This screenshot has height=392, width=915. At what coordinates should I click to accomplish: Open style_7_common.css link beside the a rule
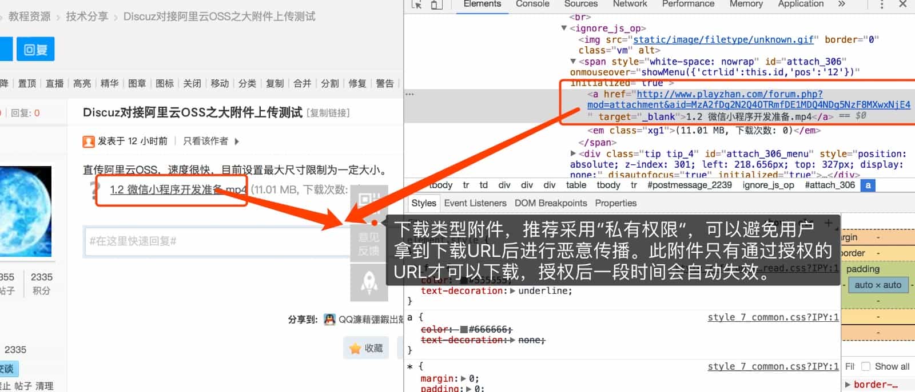[x=773, y=317]
